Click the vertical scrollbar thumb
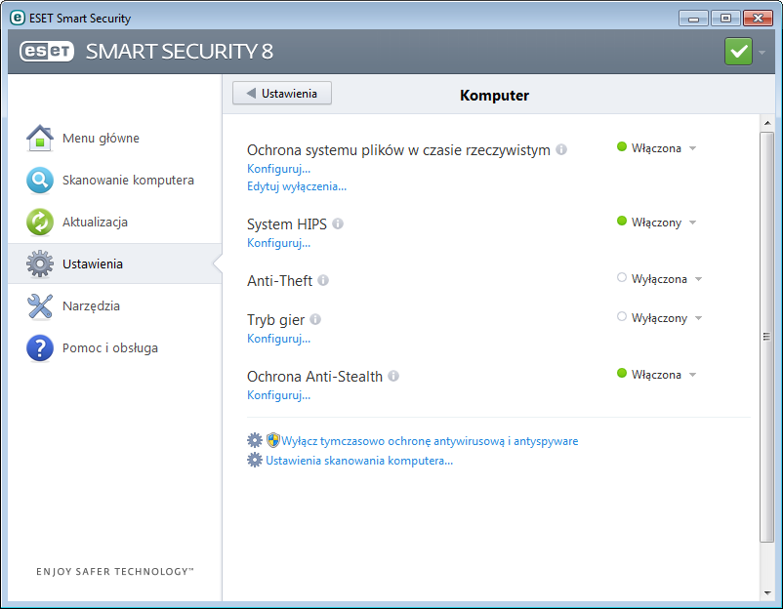This screenshot has height=609, width=783. click(767, 337)
